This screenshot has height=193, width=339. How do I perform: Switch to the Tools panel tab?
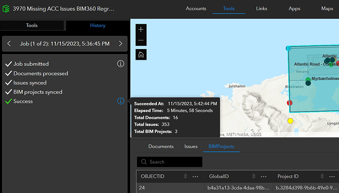click(x=32, y=25)
